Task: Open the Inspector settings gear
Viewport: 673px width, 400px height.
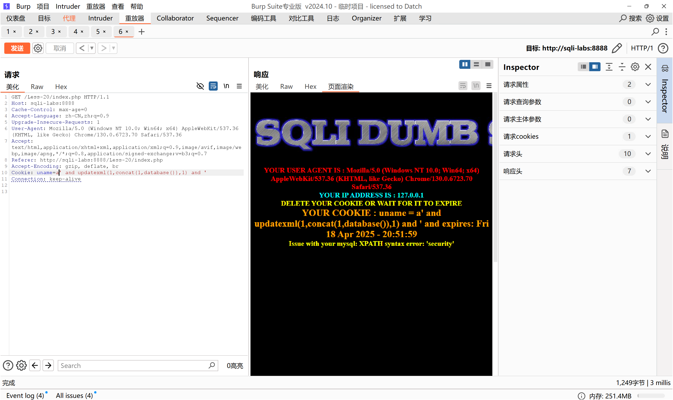Action: [x=635, y=67]
